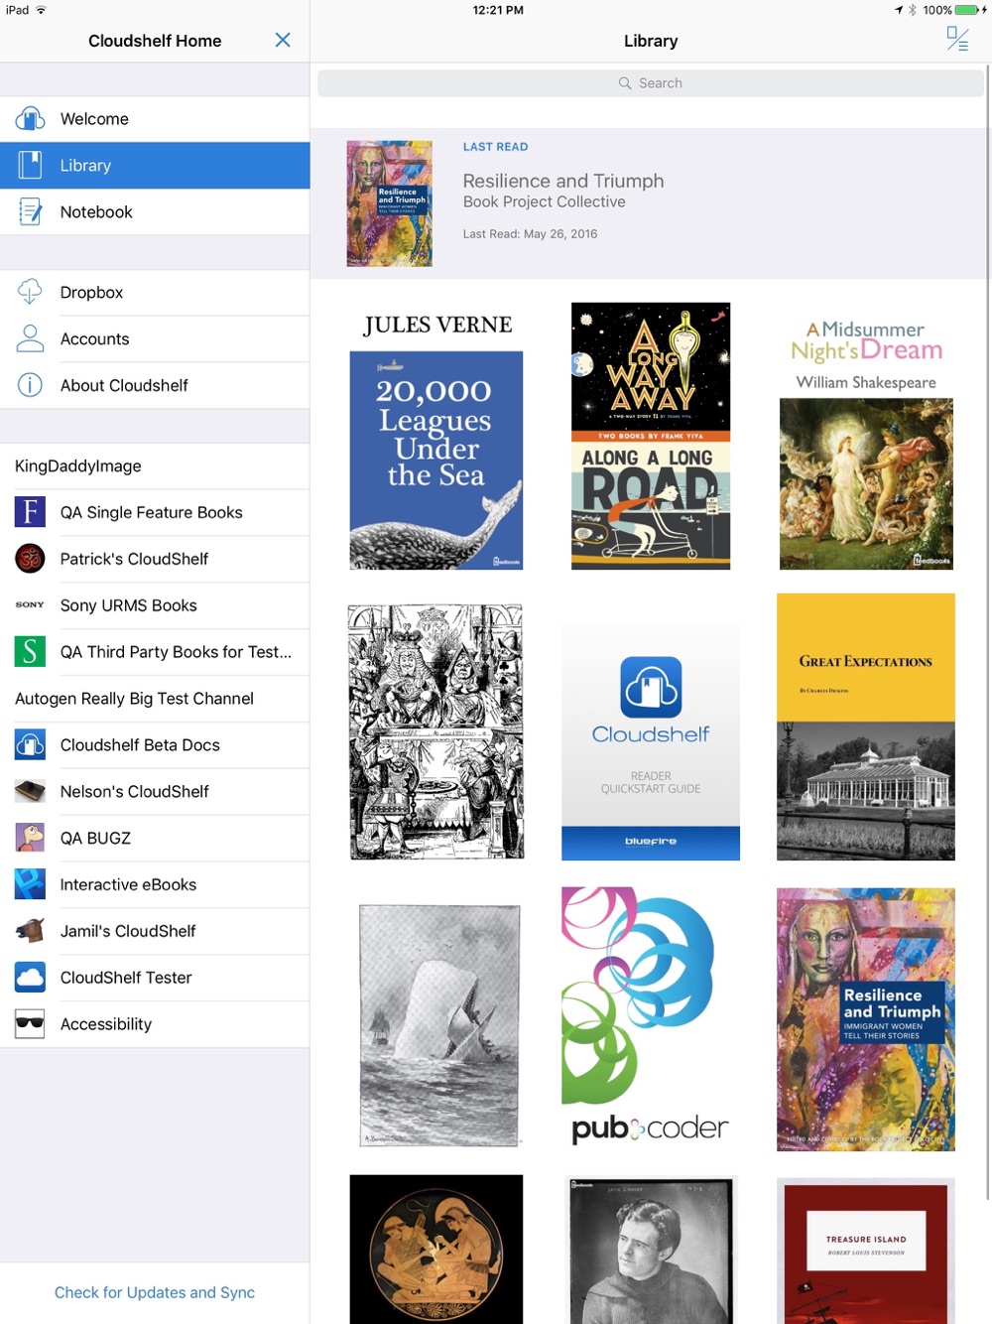Click the green S icon for QA Third Party
The width and height of the screenshot is (992, 1324).
[x=30, y=651]
